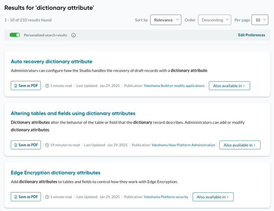The height and width of the screenshot is (211, 274).
Task: Click 'Last Updated Jan 29, 2025' in Altering tables result
Action: (106, 145)
